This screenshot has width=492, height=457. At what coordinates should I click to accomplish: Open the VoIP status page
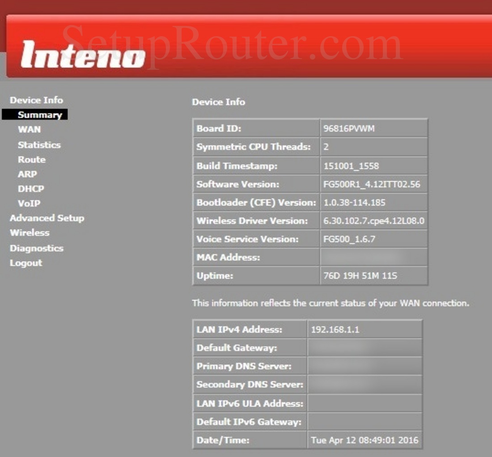click(28, 203)
